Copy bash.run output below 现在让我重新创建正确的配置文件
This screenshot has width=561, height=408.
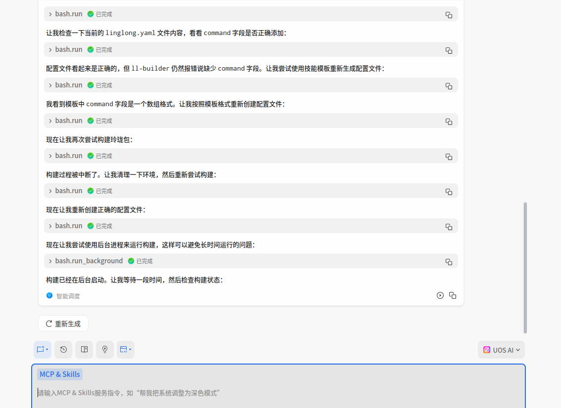coord(449,227)
